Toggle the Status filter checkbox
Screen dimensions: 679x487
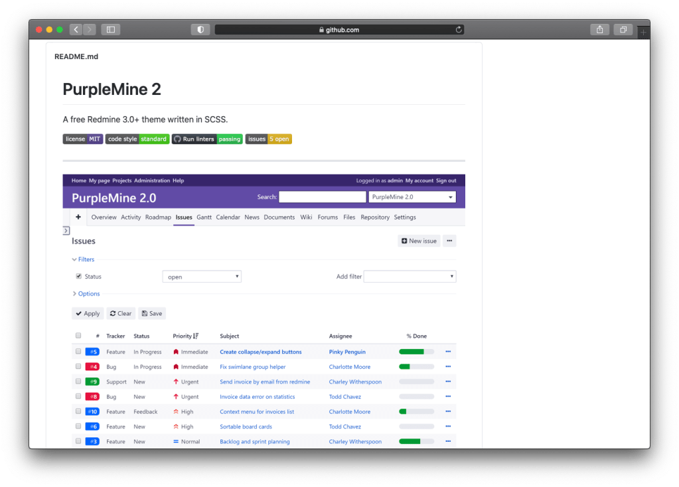[x=79, y=276]
